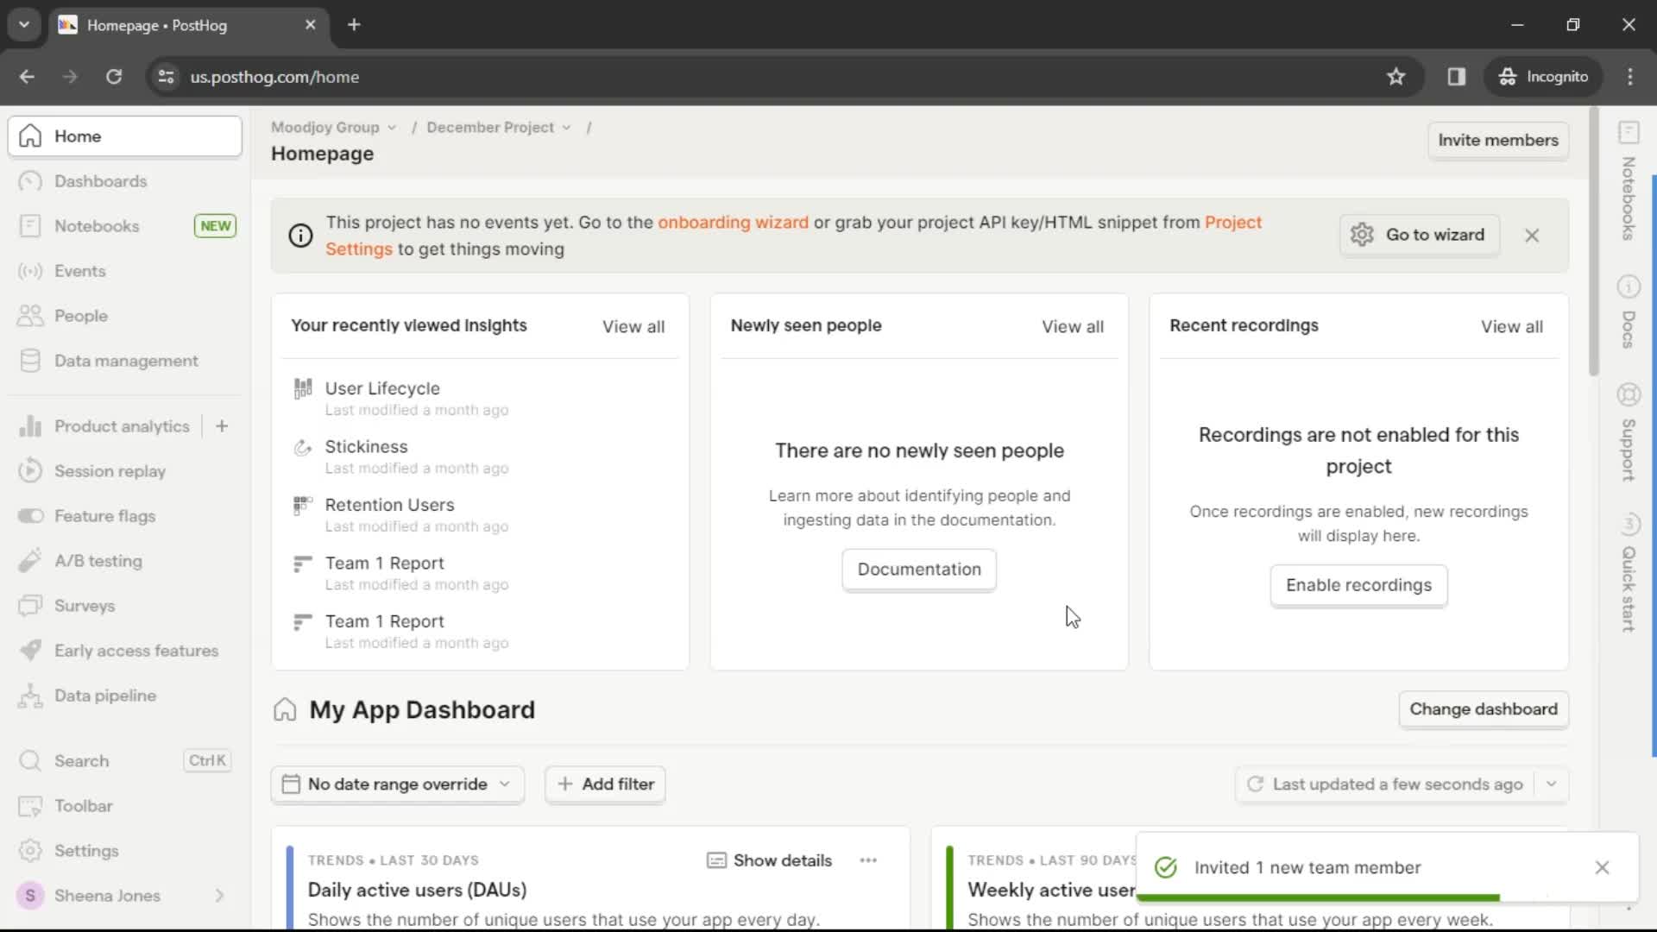Expand the December Project dropdown
Screen dimensions: 1657x932
point(499,127)
